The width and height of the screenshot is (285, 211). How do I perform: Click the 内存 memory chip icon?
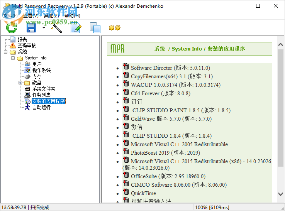[27, 76]
